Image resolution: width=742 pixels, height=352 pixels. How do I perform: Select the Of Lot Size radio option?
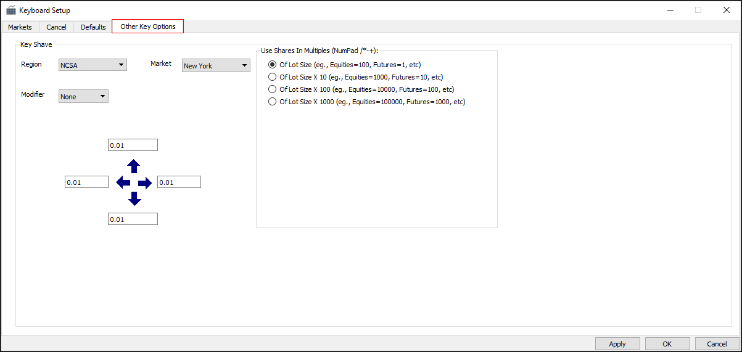[273, 65]
